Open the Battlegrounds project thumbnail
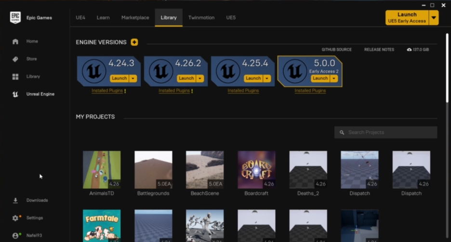 click(x=153, y=170)
